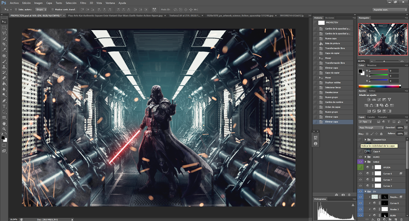The image size is (409, 221).
Task: Select the Pen tool
Action: click(4, 100)
